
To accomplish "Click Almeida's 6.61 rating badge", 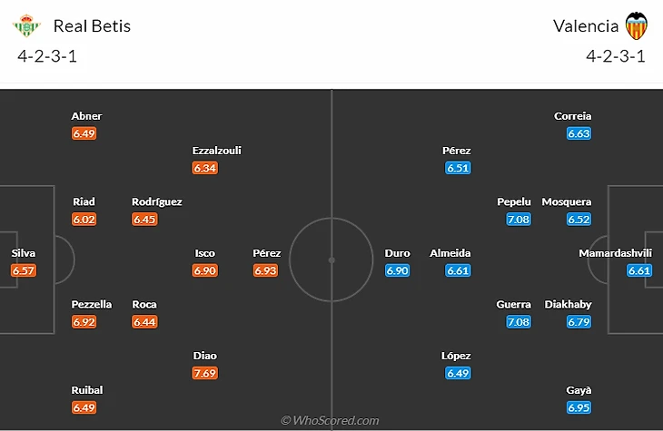I will pos(458,270).
